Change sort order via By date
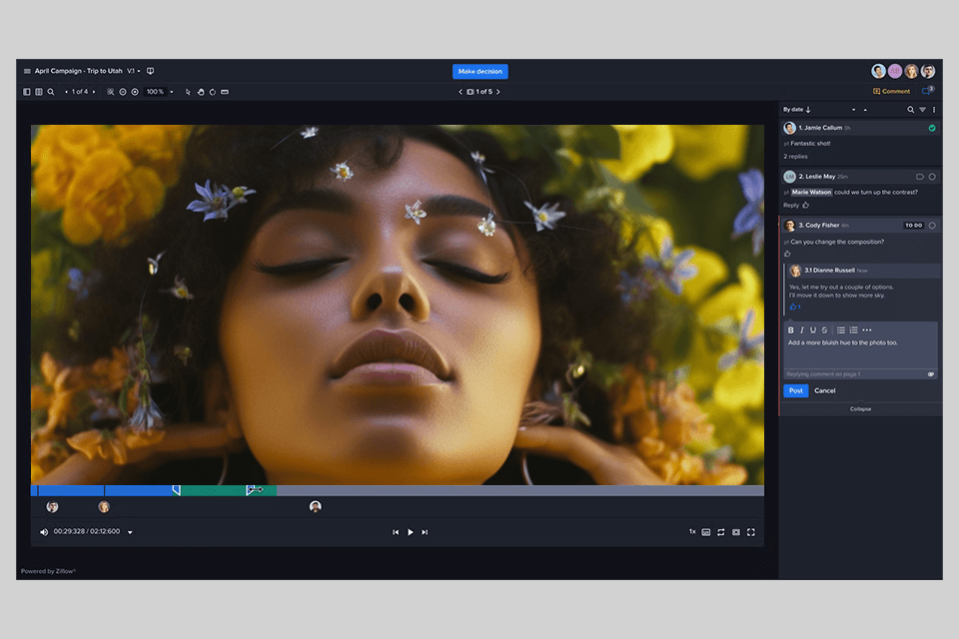This screenshot has height=639, width=959. [x=797, y=110]
